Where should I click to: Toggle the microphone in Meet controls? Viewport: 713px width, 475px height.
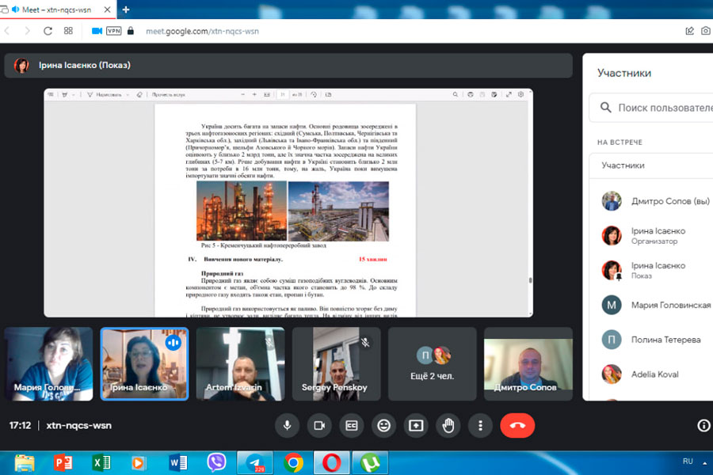pyautogui.click(x=287, y=426)
